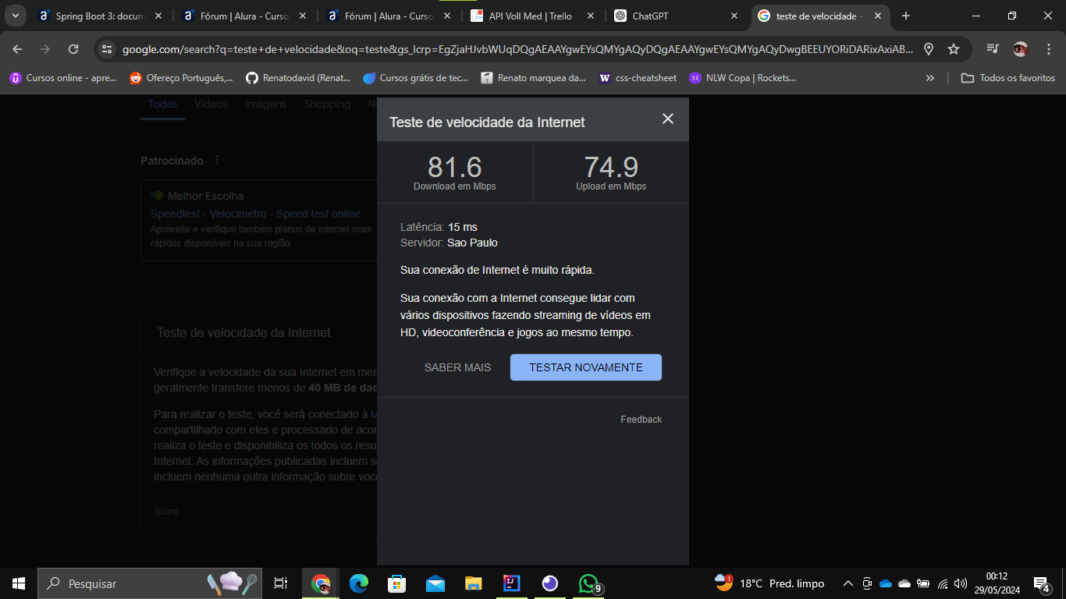The image size is (1066, 599).
Task: Open the media control icon
Action: pos(993,49)
